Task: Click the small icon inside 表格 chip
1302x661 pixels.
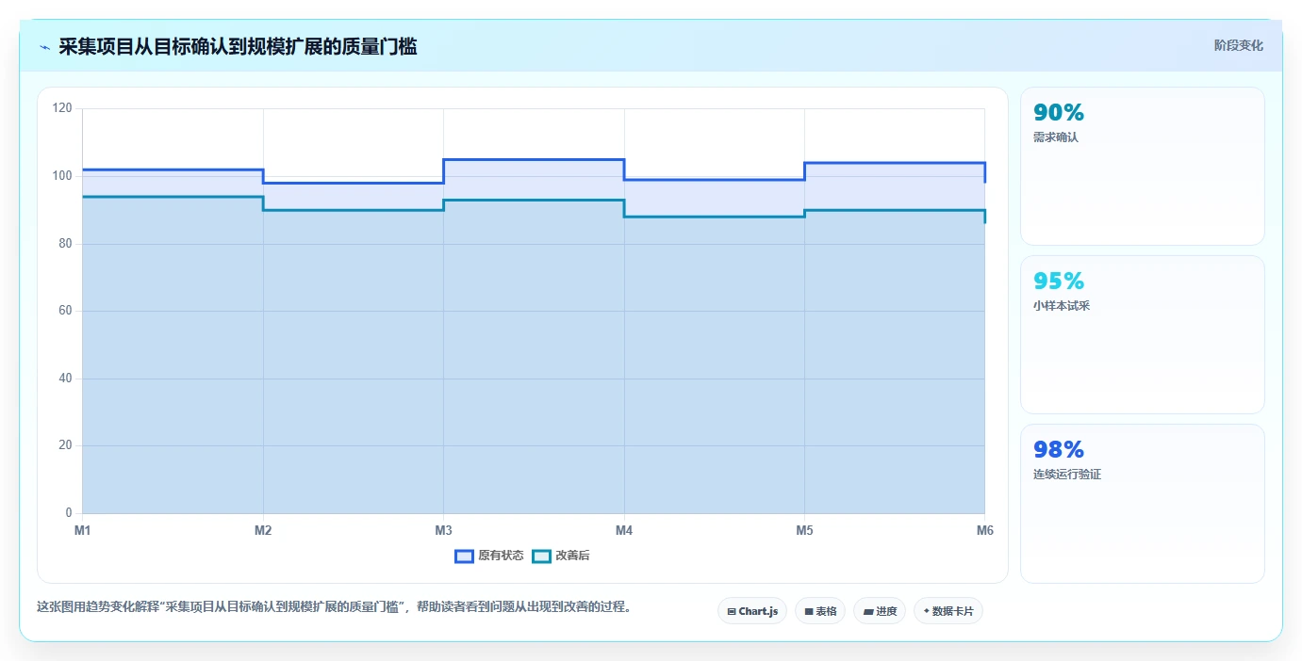Action: 809,612
